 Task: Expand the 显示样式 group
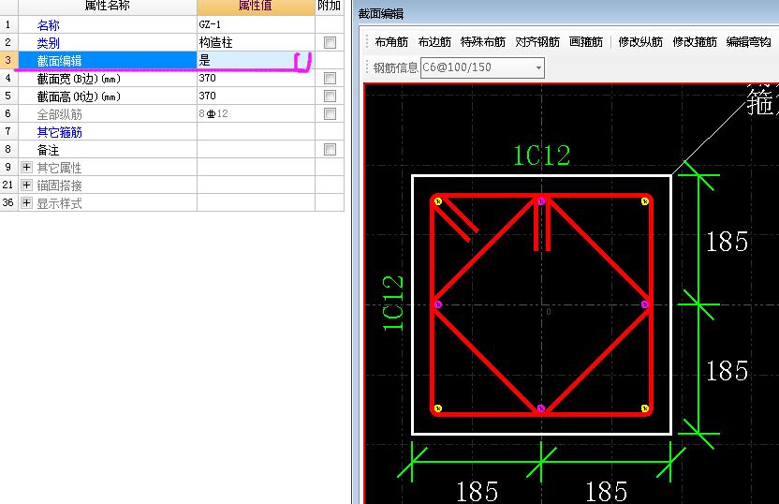click(x=27, y=202)
